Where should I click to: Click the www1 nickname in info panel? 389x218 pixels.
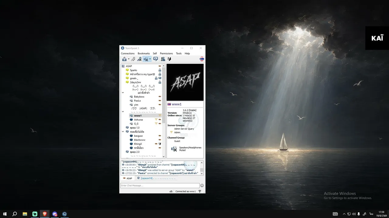coord(176,104)
